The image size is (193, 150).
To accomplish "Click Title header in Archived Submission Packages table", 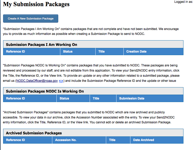I will (112, 140).
